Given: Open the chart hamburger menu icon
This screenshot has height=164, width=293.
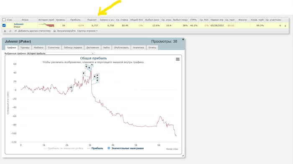Looking at the screenshot, I should (178, 59).
